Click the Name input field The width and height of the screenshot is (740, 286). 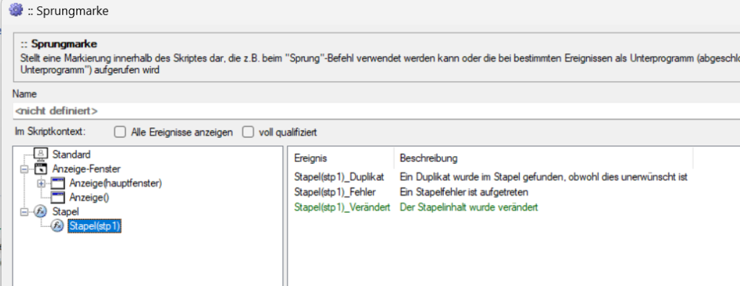click(x=376, y=111)
